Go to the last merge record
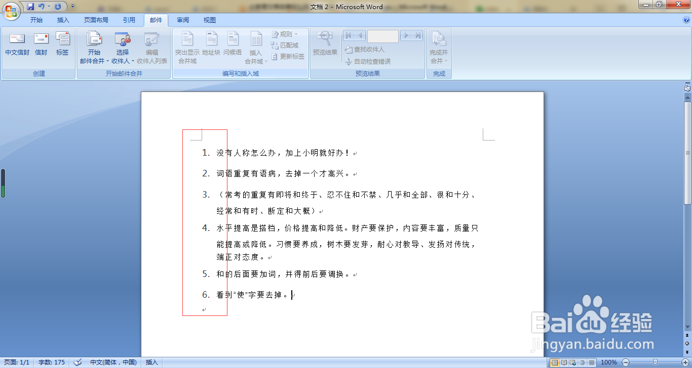The image size is (692, 368). pos(417,35)
